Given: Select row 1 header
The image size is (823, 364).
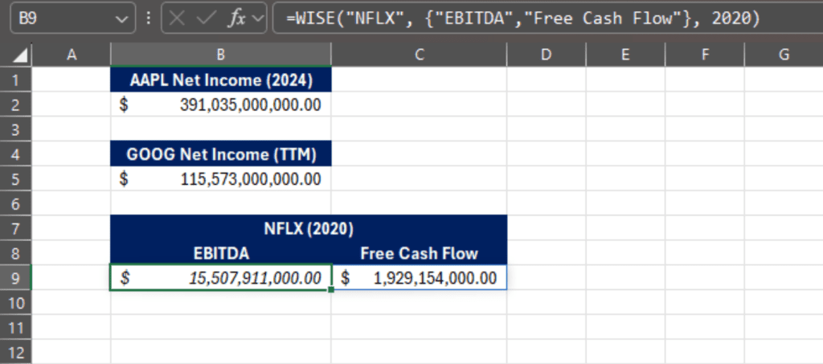Looking at the screenshot, I should [x=16, y=80].
